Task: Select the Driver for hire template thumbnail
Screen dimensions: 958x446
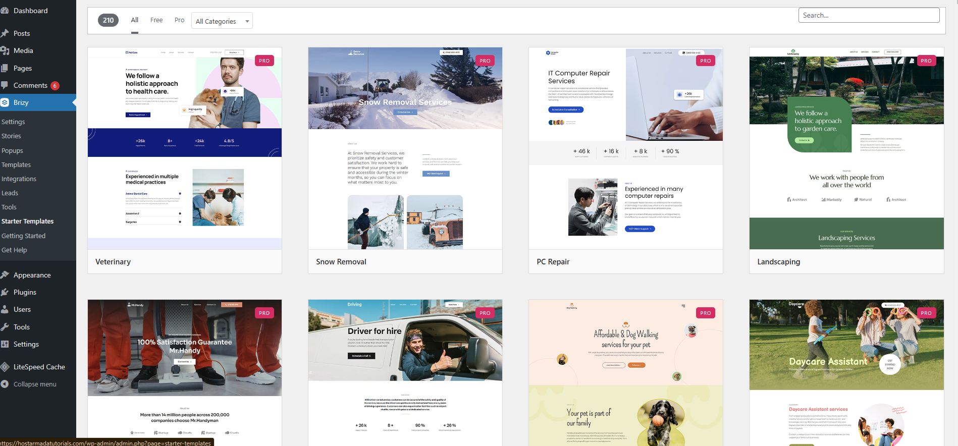Action: 405,373
